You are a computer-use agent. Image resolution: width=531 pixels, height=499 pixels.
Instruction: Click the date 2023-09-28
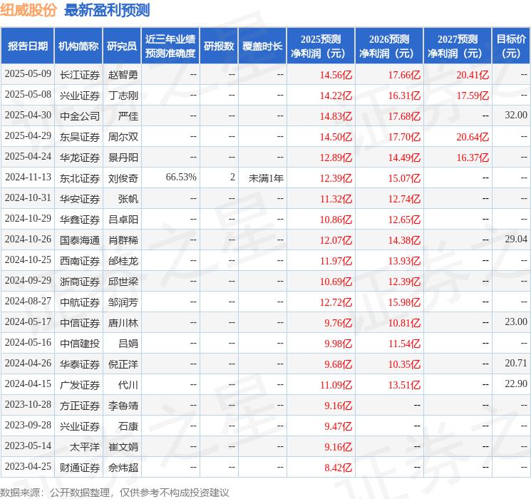coord(28,426)
